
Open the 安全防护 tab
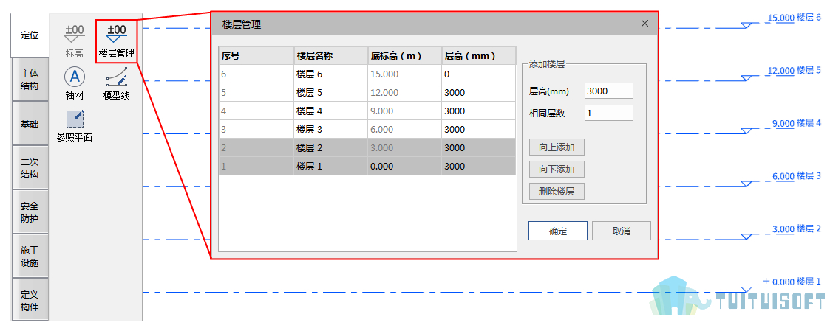pos(30,212)
